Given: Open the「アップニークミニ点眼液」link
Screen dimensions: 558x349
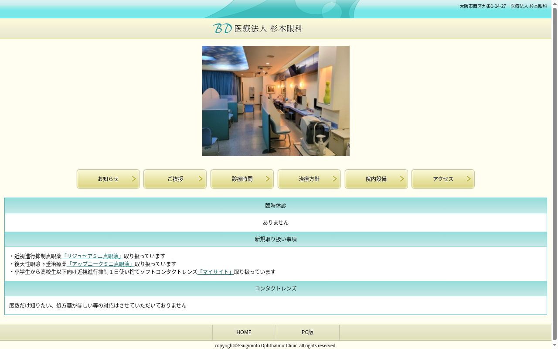Looking at the screenshot, I should pos(101,264).
